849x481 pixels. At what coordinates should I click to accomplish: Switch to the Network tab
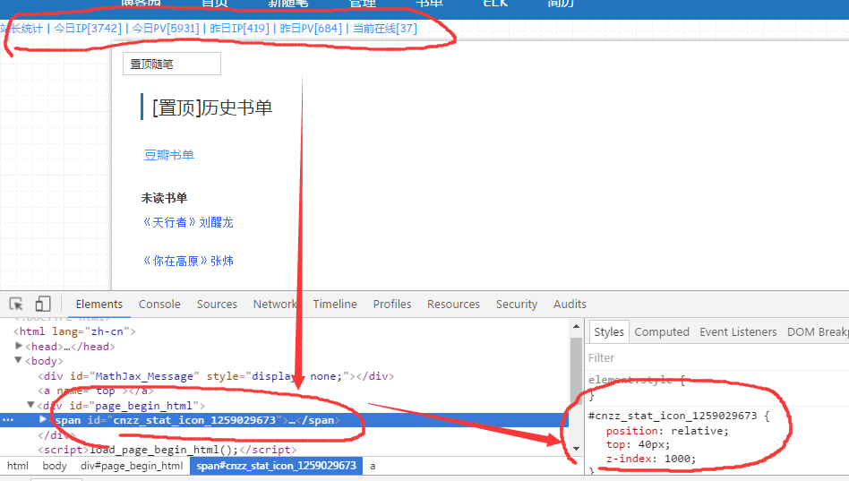pyautogui.click(x=275, y=304)
